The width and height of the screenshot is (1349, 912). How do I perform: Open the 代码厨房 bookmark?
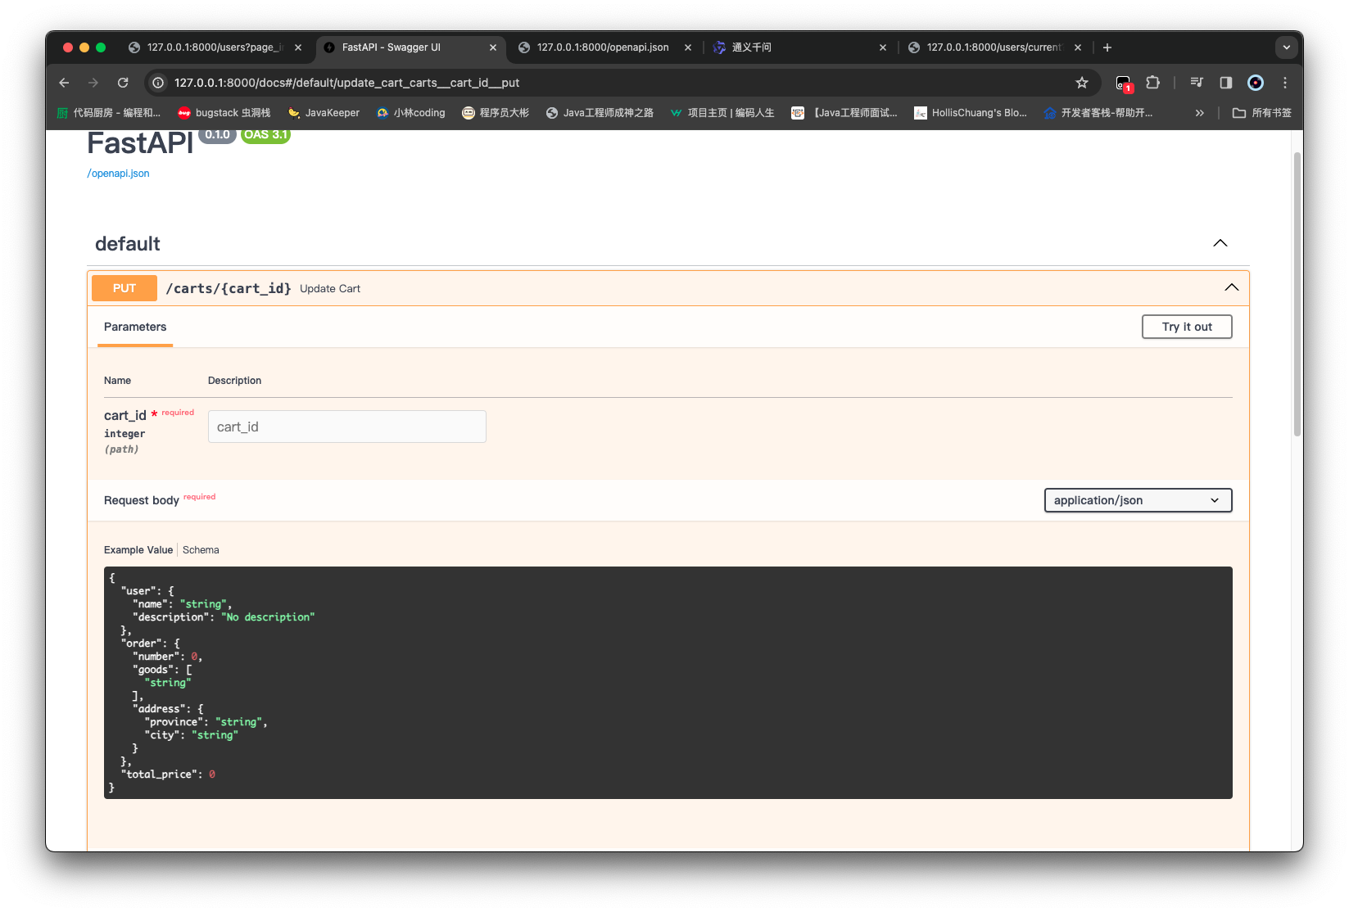click(x=108, y=113)
